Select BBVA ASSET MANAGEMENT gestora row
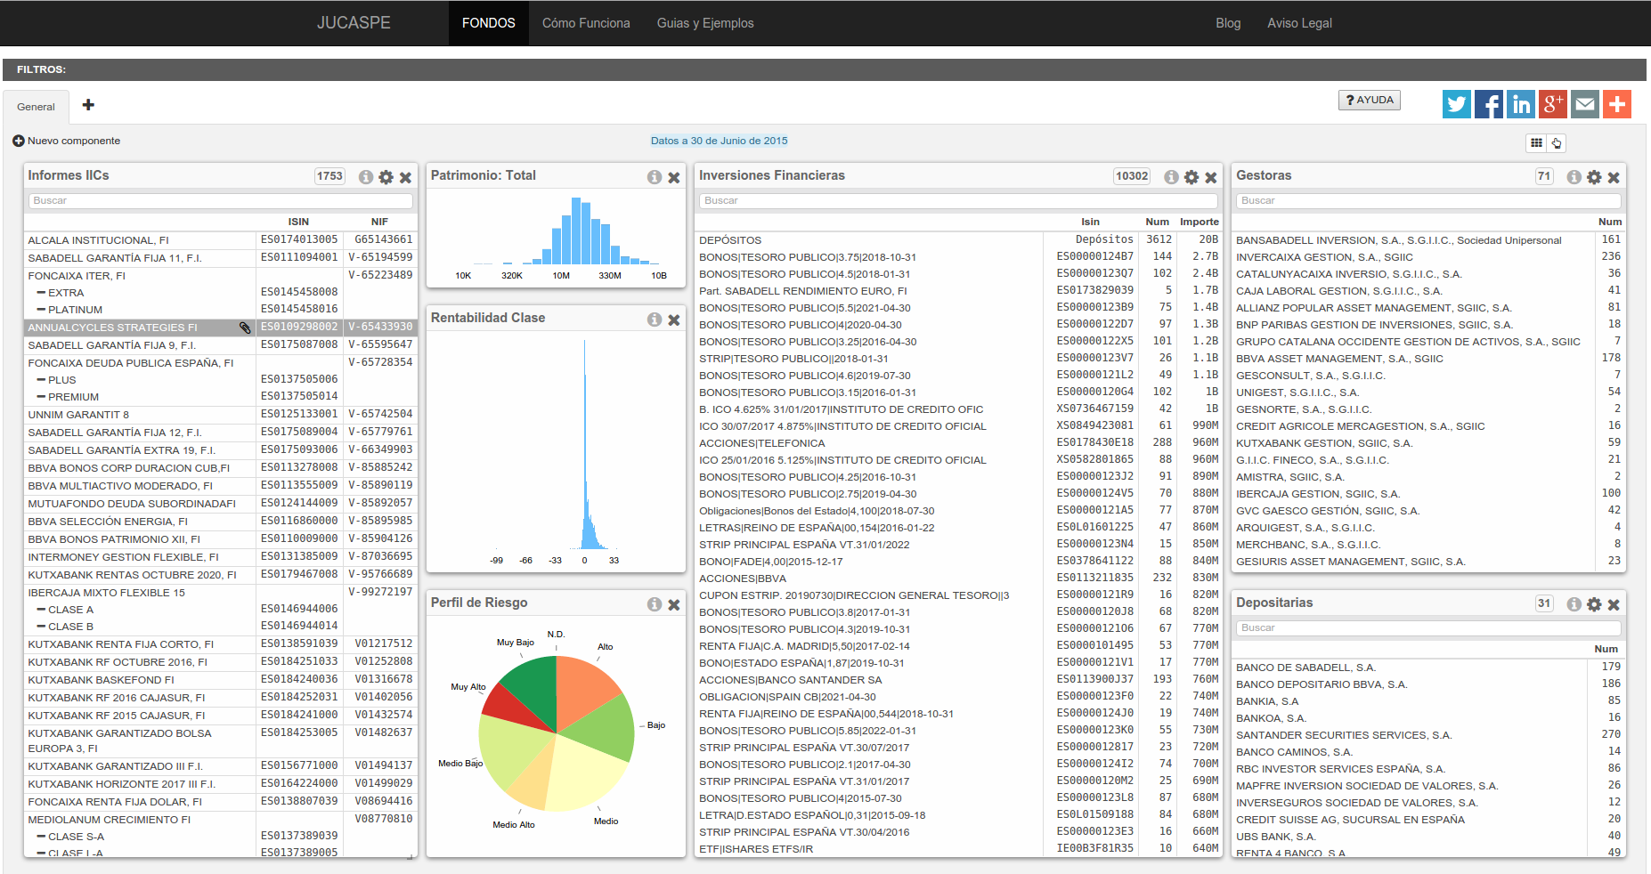Image resolution: width=1651 pixels, height=874 pixels. 1428,358
